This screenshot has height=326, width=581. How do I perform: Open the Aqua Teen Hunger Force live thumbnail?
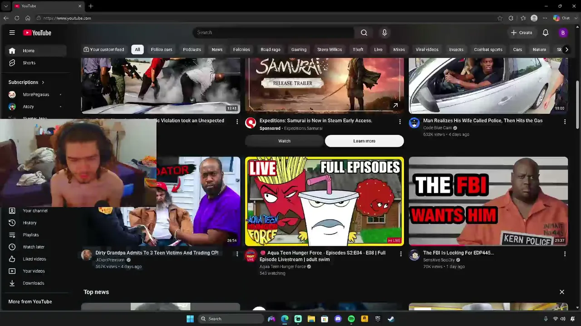coord(325,201)
